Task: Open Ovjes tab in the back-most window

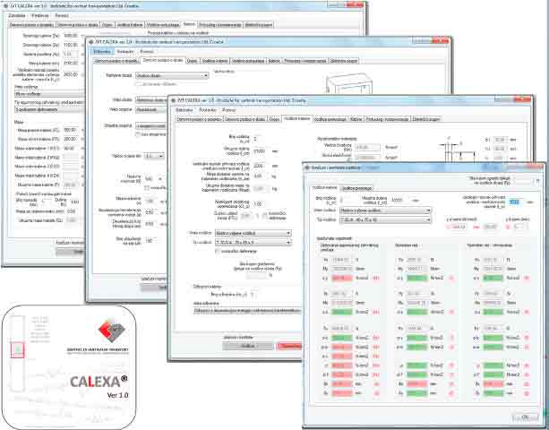Action: point(107,25)
